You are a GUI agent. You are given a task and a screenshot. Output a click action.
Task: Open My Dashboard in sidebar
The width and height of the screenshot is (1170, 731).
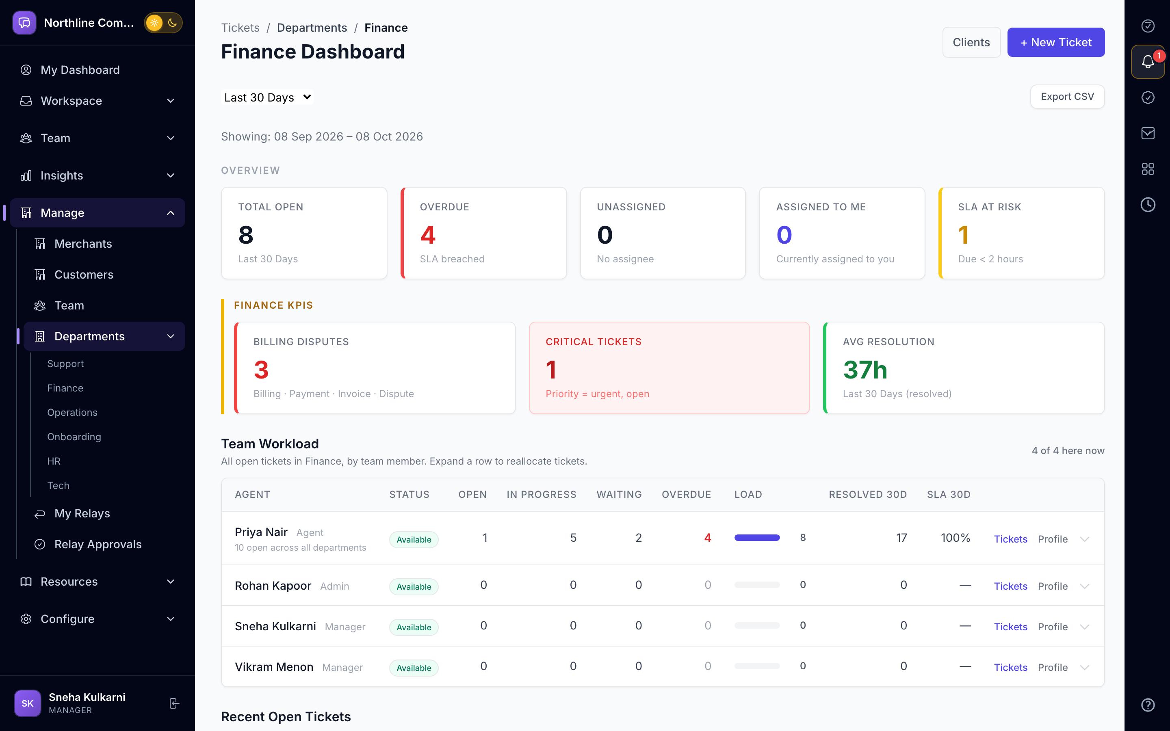pos(97,69)
